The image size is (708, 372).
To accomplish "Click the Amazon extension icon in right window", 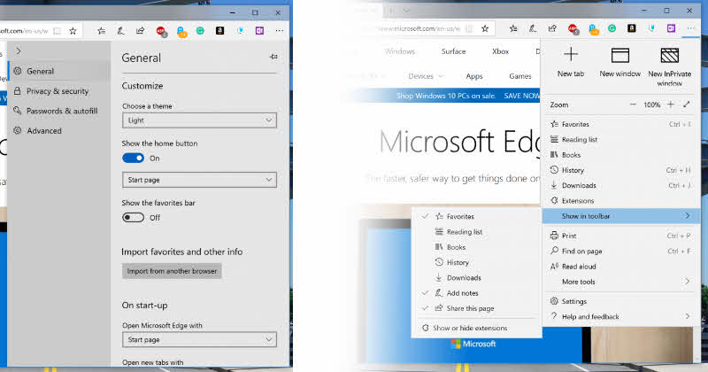I will coord(632,28).
